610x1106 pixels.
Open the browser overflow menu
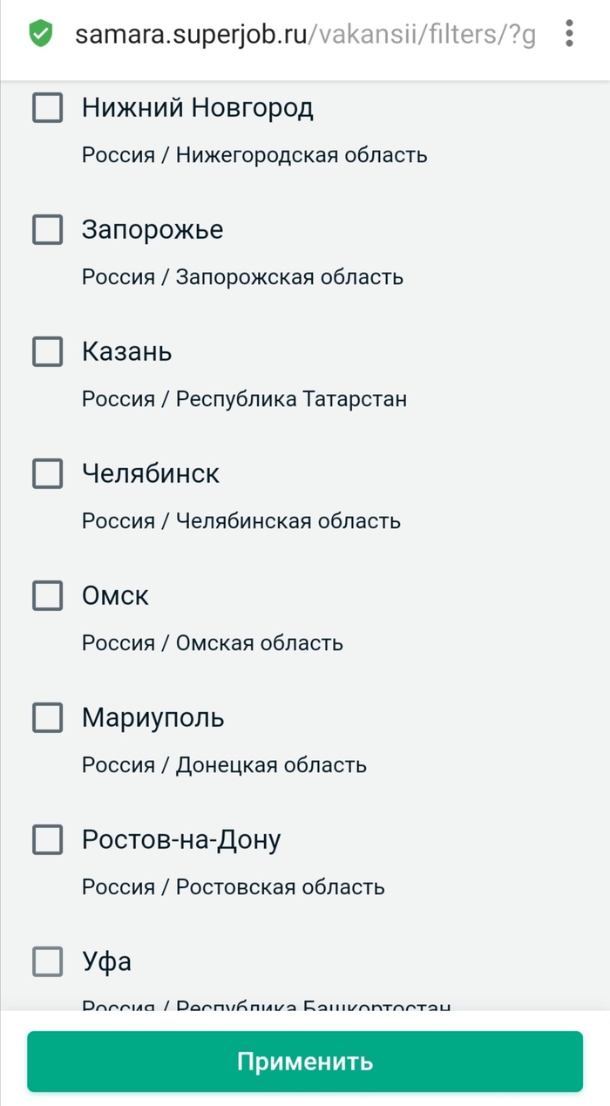point(568,33)
